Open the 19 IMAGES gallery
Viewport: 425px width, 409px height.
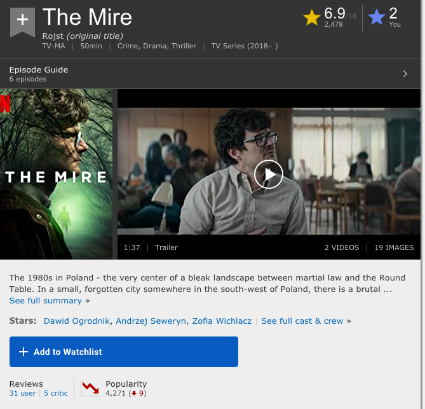pos(394,247)
